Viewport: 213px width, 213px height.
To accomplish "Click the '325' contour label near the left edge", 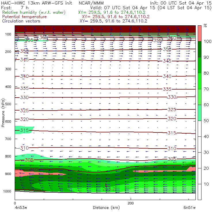I will click(x=24, y=111).
